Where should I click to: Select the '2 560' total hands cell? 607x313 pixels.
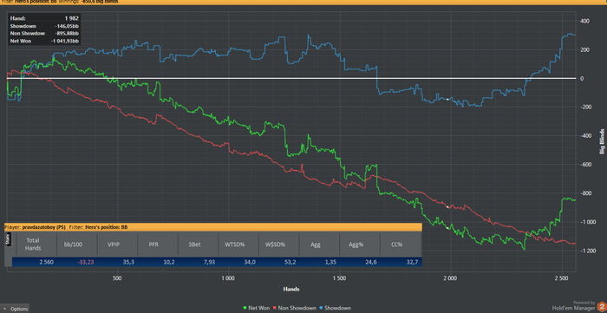[x=46, y=262]
